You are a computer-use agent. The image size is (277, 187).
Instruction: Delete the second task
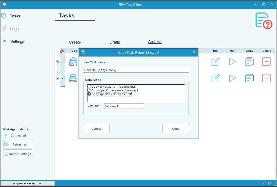point(266,78)
